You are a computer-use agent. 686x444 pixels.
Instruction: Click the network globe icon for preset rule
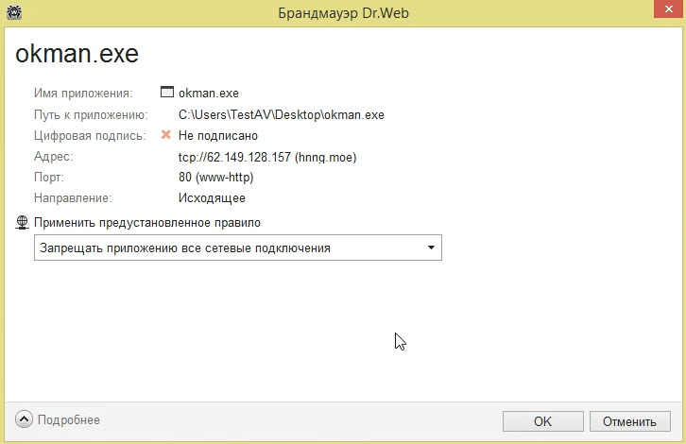tap(24, 223)
